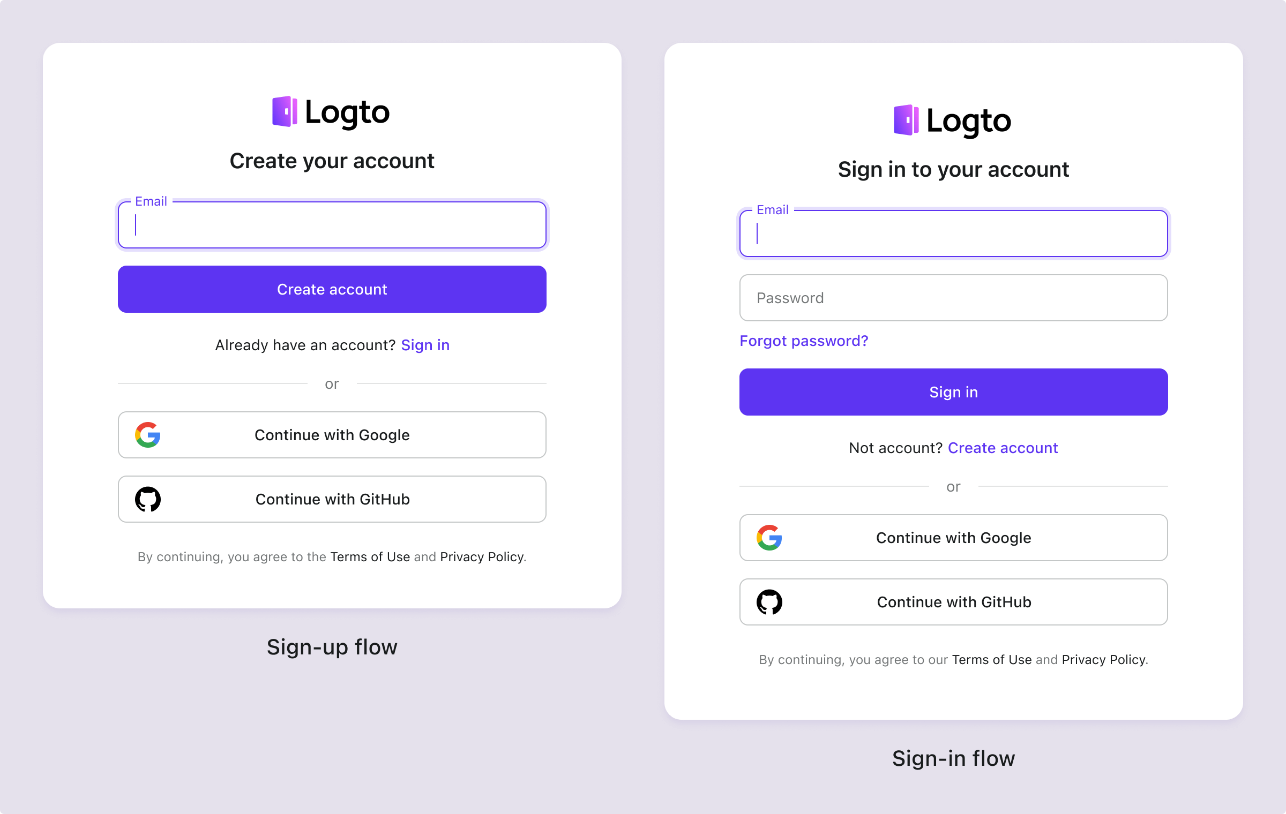Click the Password input field (sign-in)

coord(953,298)
